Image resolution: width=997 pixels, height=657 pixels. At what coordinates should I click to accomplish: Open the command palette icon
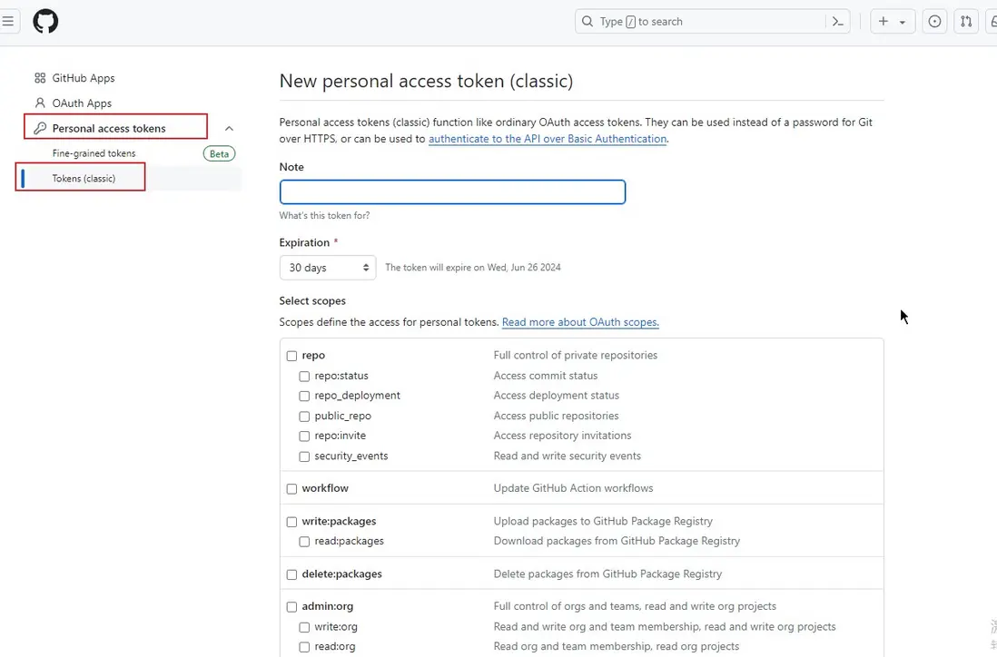[x=838, y=22]
